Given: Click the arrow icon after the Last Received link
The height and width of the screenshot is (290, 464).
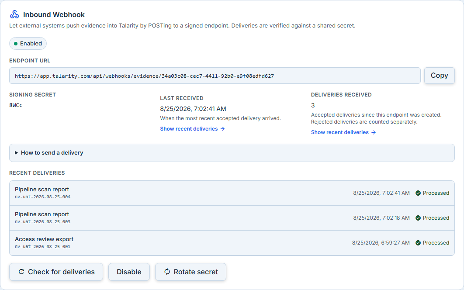Looking at the screenshot, I should click(x=222, y=129).
